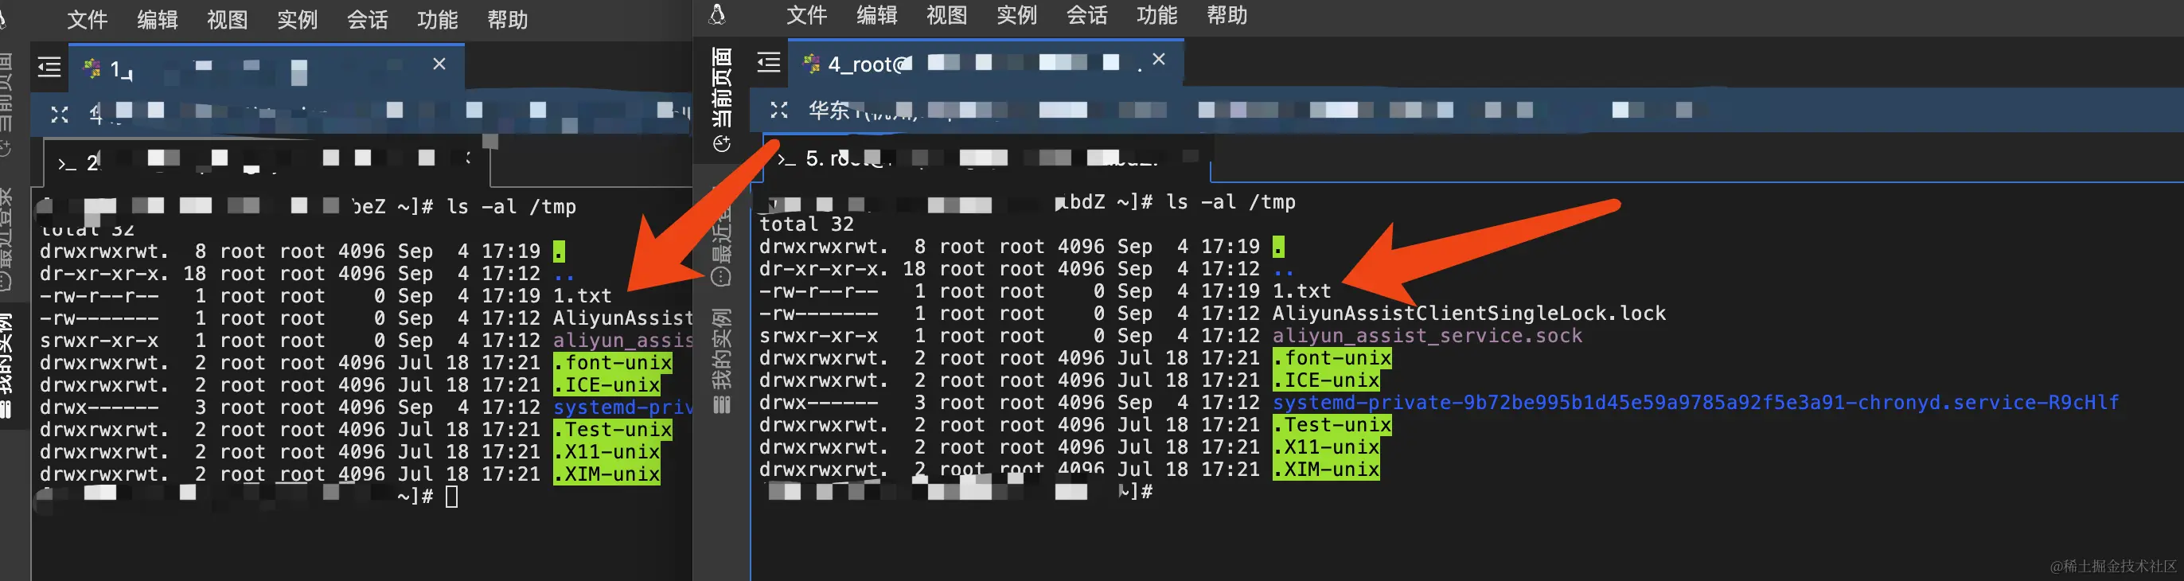Open 视图 menu in right window
The image size is (2184, 581).
click(947, 15)
